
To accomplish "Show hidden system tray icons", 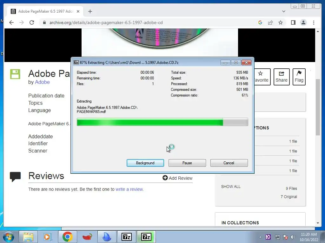I will (x=260, y=237).
